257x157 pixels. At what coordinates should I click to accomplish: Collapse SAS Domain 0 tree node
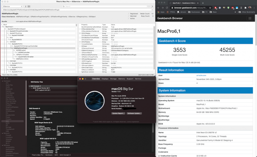coord(30,86)
